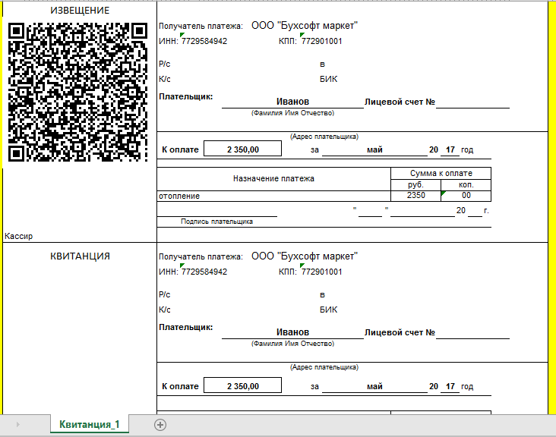Select the ИЗВЕЩЕНИЕ heading cell

(x=80, y=11)
